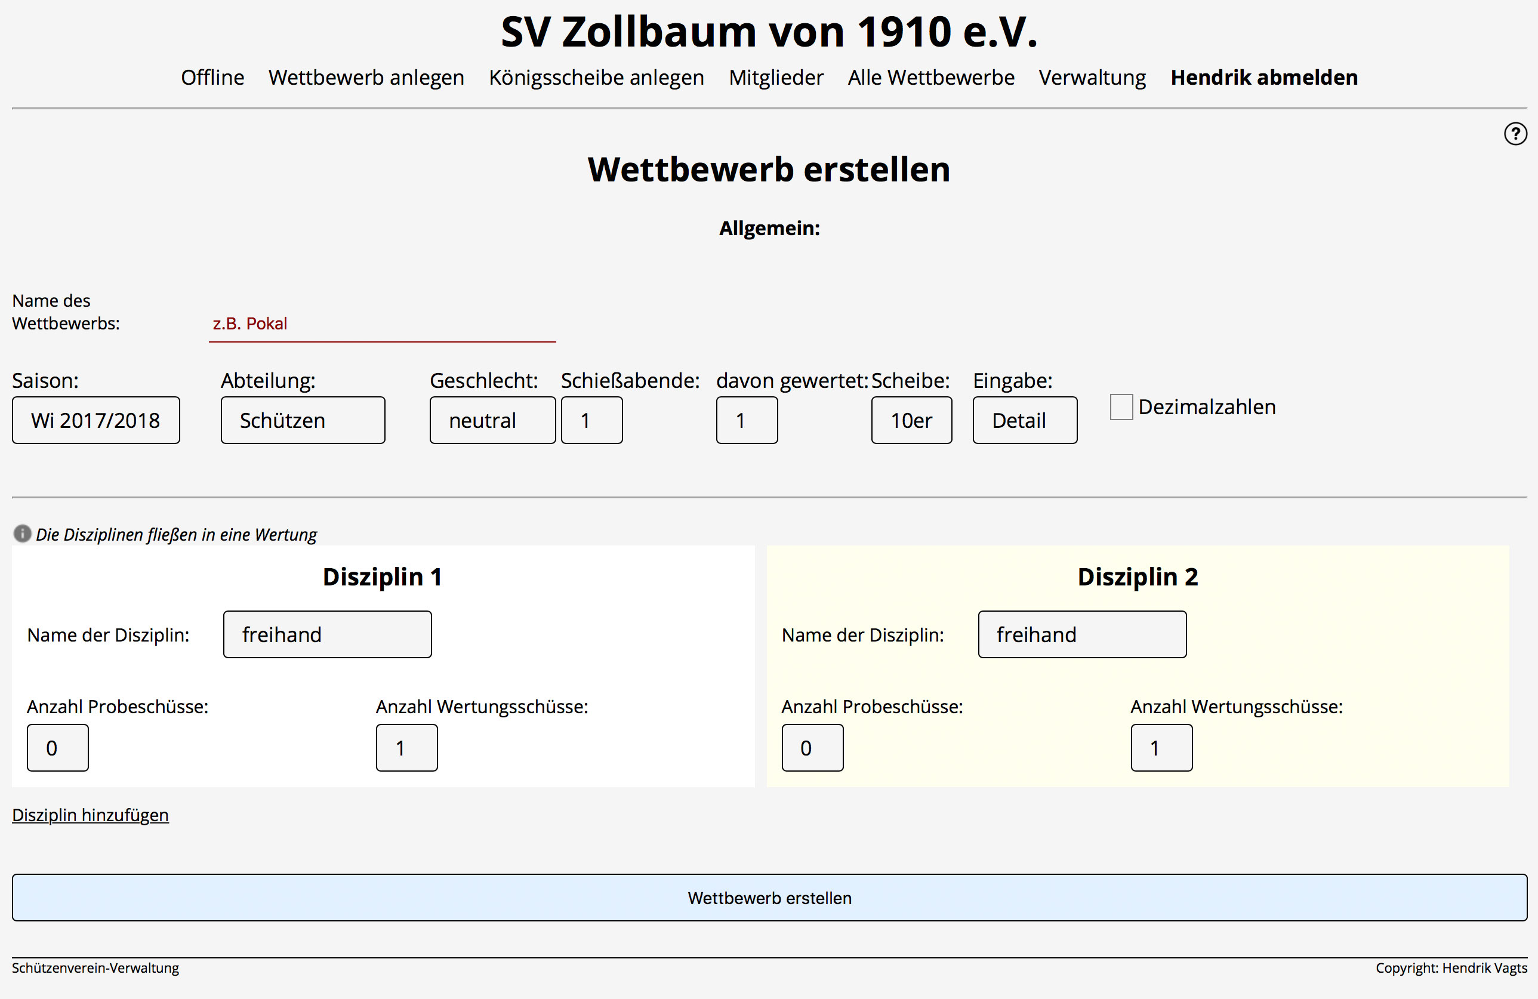Open the Eingabe dropdown showing Detail

pos(1024,421)
